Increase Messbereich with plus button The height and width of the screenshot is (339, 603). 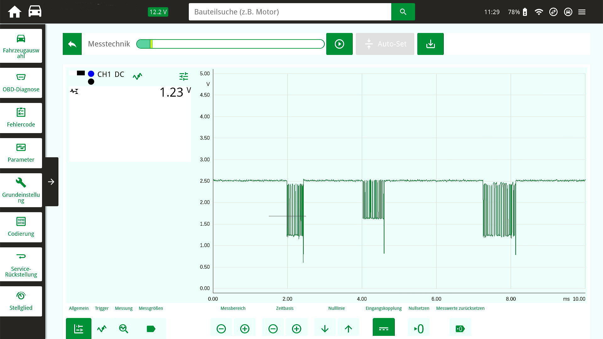[x=245, y=329]
